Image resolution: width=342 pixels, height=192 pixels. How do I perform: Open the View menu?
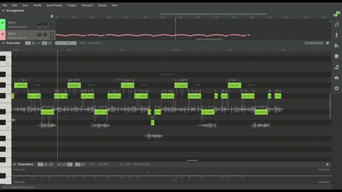coord(25,5)
